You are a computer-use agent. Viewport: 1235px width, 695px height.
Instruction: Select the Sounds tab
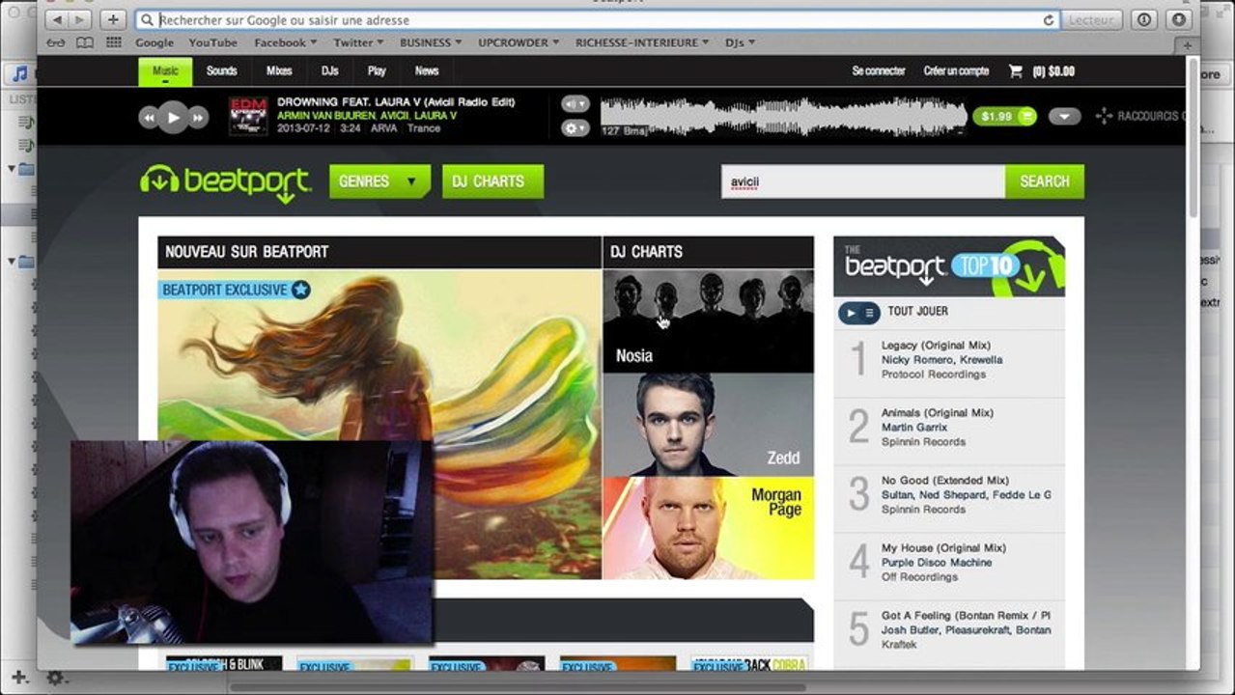point(221,70)
